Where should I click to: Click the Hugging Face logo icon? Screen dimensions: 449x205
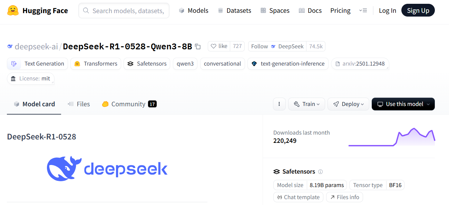(13, 11)
